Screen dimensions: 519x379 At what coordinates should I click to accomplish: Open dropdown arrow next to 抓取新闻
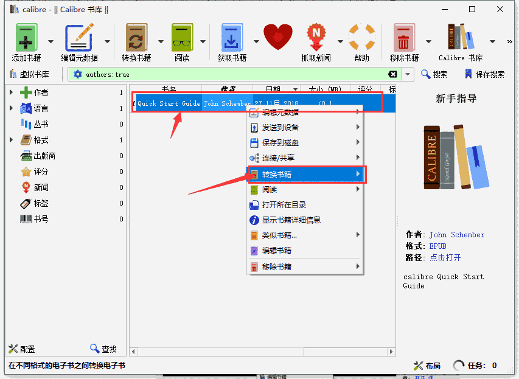pyautogui.click(x=340, y=41)
